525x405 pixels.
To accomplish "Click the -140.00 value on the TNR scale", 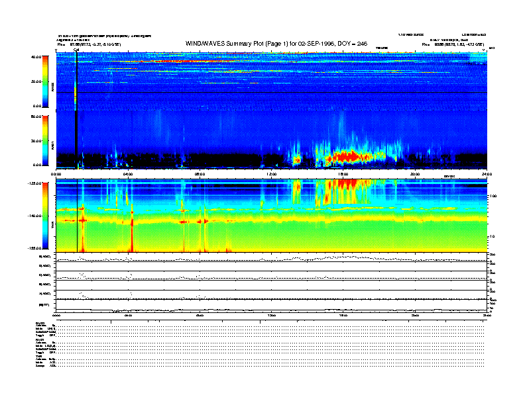I will click(34, 216).
